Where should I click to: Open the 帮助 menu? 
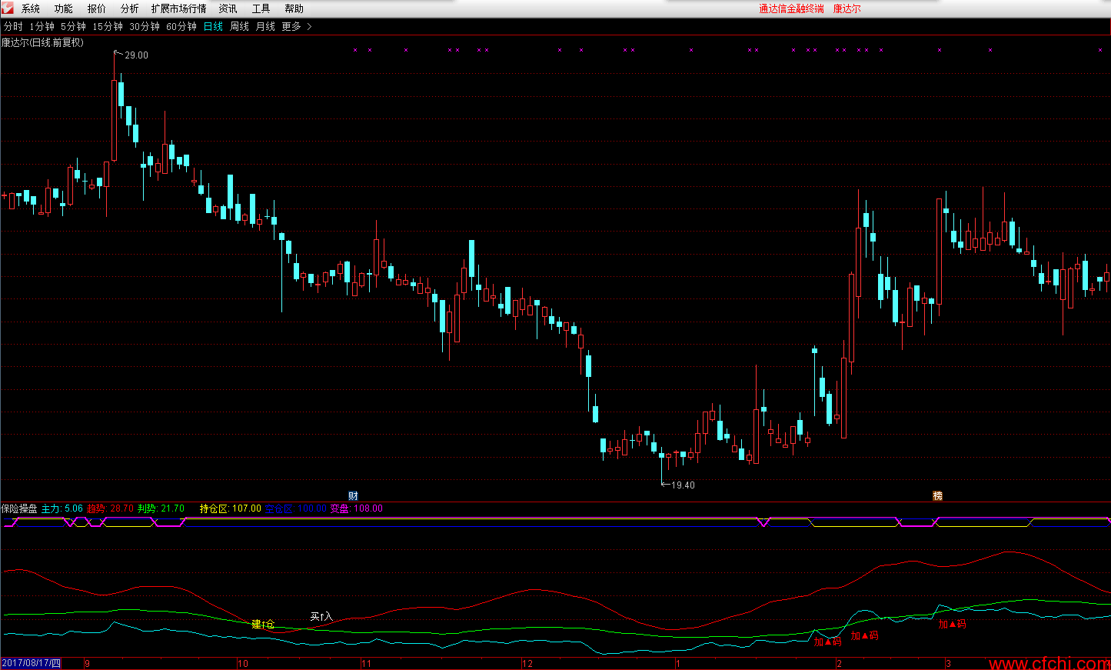click(294, 9)
